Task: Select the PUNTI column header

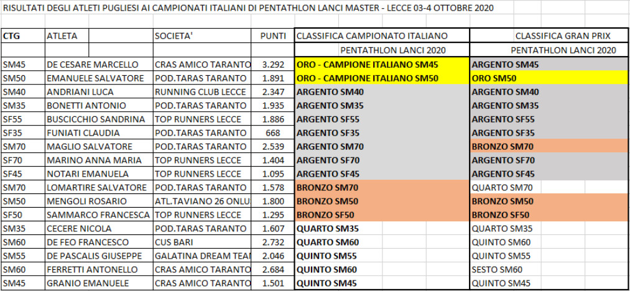Action: pyautogui.click(x=272, y=36)
